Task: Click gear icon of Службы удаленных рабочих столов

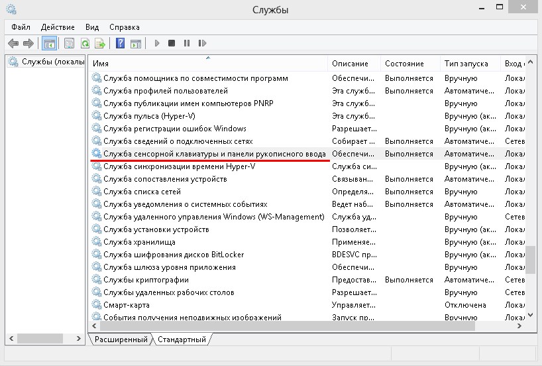Action: point(97,292)
